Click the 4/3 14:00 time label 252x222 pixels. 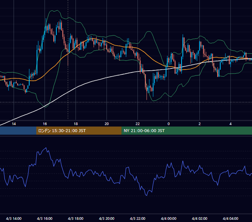click(x=14, y=219)
